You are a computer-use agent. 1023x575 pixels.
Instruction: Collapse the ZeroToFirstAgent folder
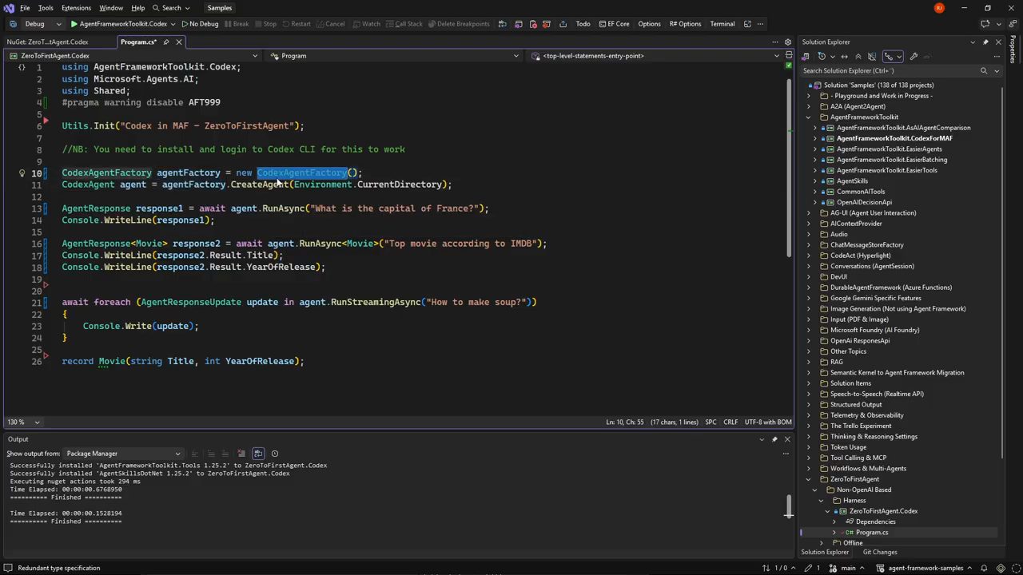click(808, 479)
